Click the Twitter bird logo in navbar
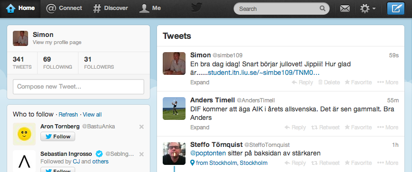The image size is (412, 172). tap(196, 7)
